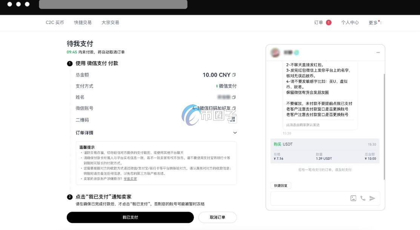Viewport: 420px width, 230px height.
Task: Switch to the 快捷交易 tab
Action: coord(83,22)
